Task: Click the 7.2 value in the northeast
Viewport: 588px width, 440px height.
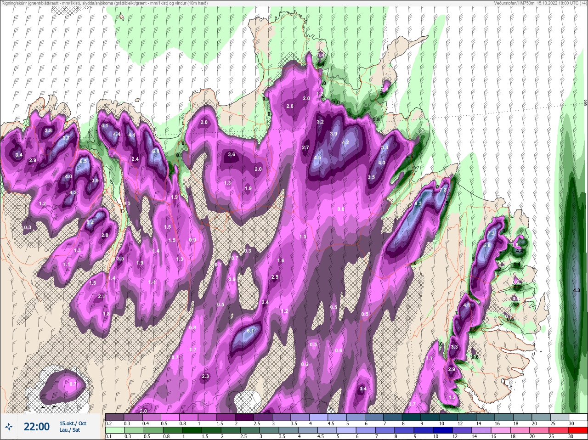Action: pos(443,190)
